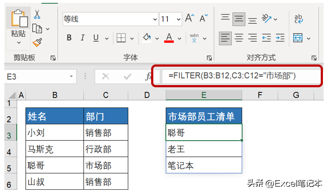This screenshot has height=193, width=328.
Task: Select Align Left icon
Action: coord(225,38)
